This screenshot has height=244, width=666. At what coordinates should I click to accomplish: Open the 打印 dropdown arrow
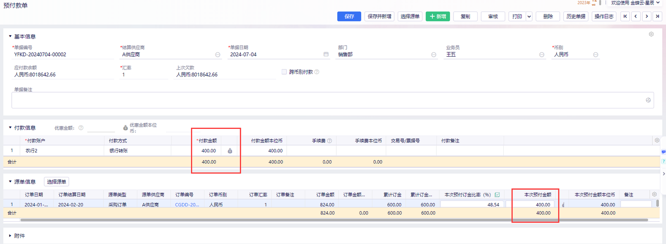(529, 16)
